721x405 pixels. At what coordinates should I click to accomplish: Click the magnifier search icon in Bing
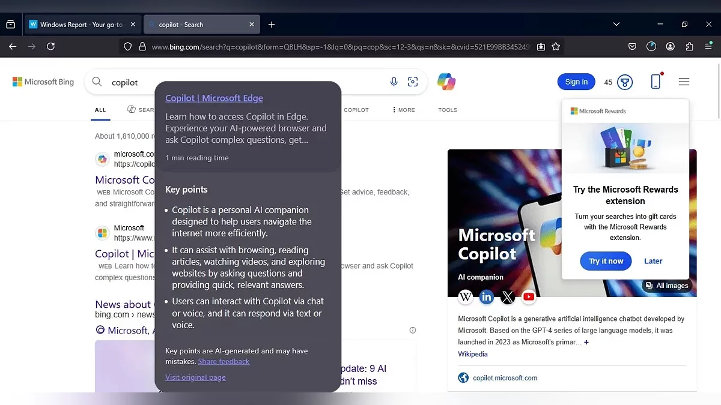[x=97, y=82]
